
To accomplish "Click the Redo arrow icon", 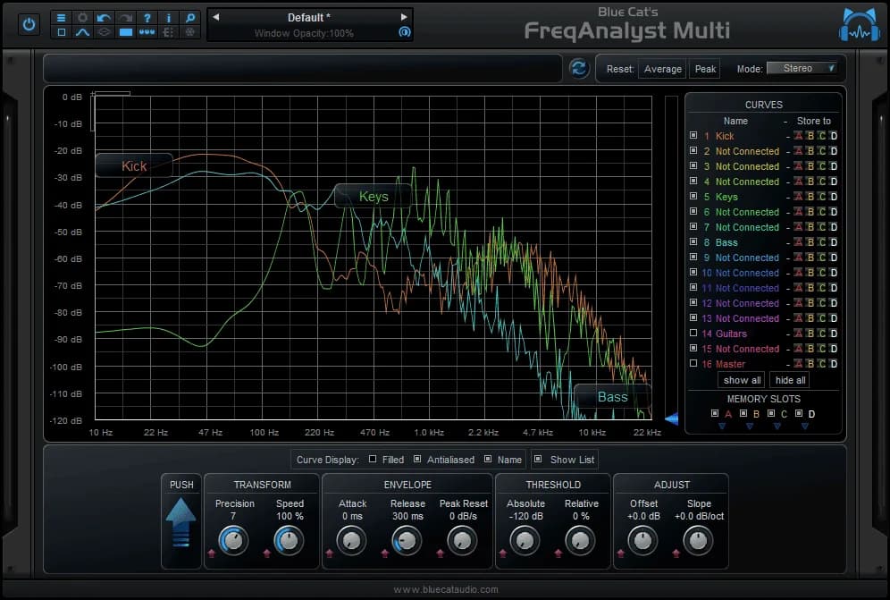I will [125, 18].
